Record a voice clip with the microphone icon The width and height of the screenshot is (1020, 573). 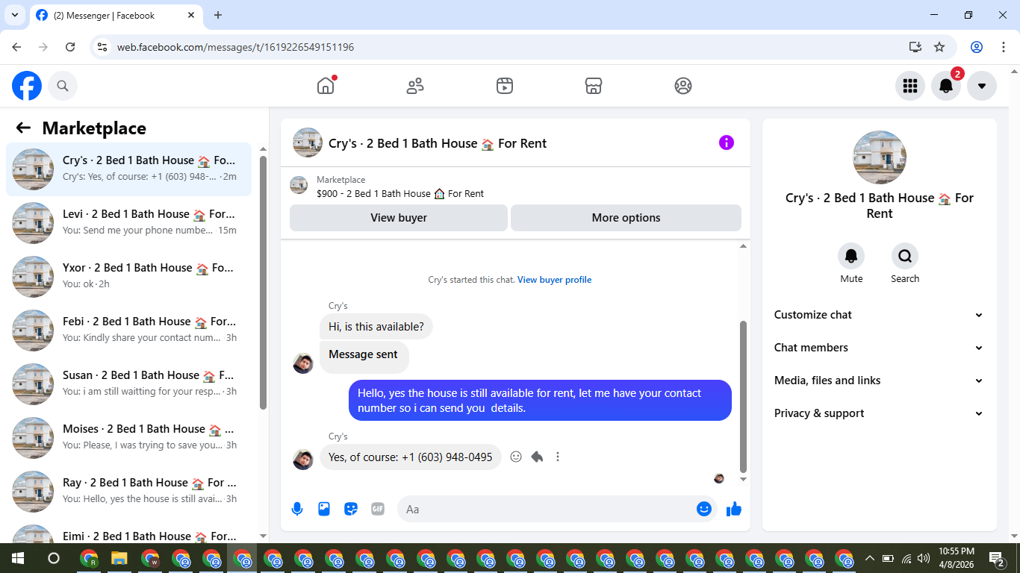click(297, 509)
